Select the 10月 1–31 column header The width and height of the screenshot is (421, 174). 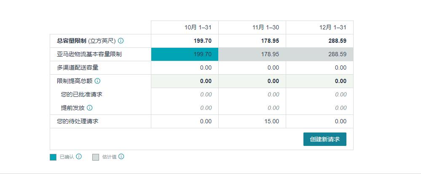(198, 27)
